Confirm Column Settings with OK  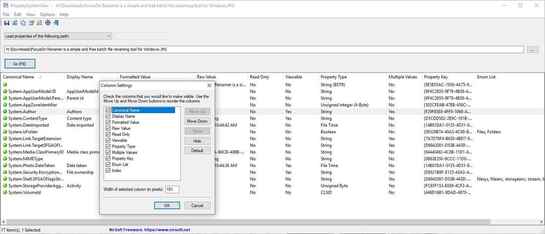[x=167, y=205]
